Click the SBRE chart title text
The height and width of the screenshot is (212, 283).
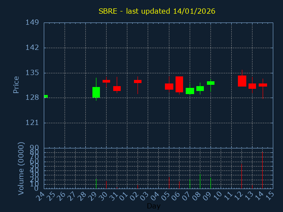click(157, 11)
